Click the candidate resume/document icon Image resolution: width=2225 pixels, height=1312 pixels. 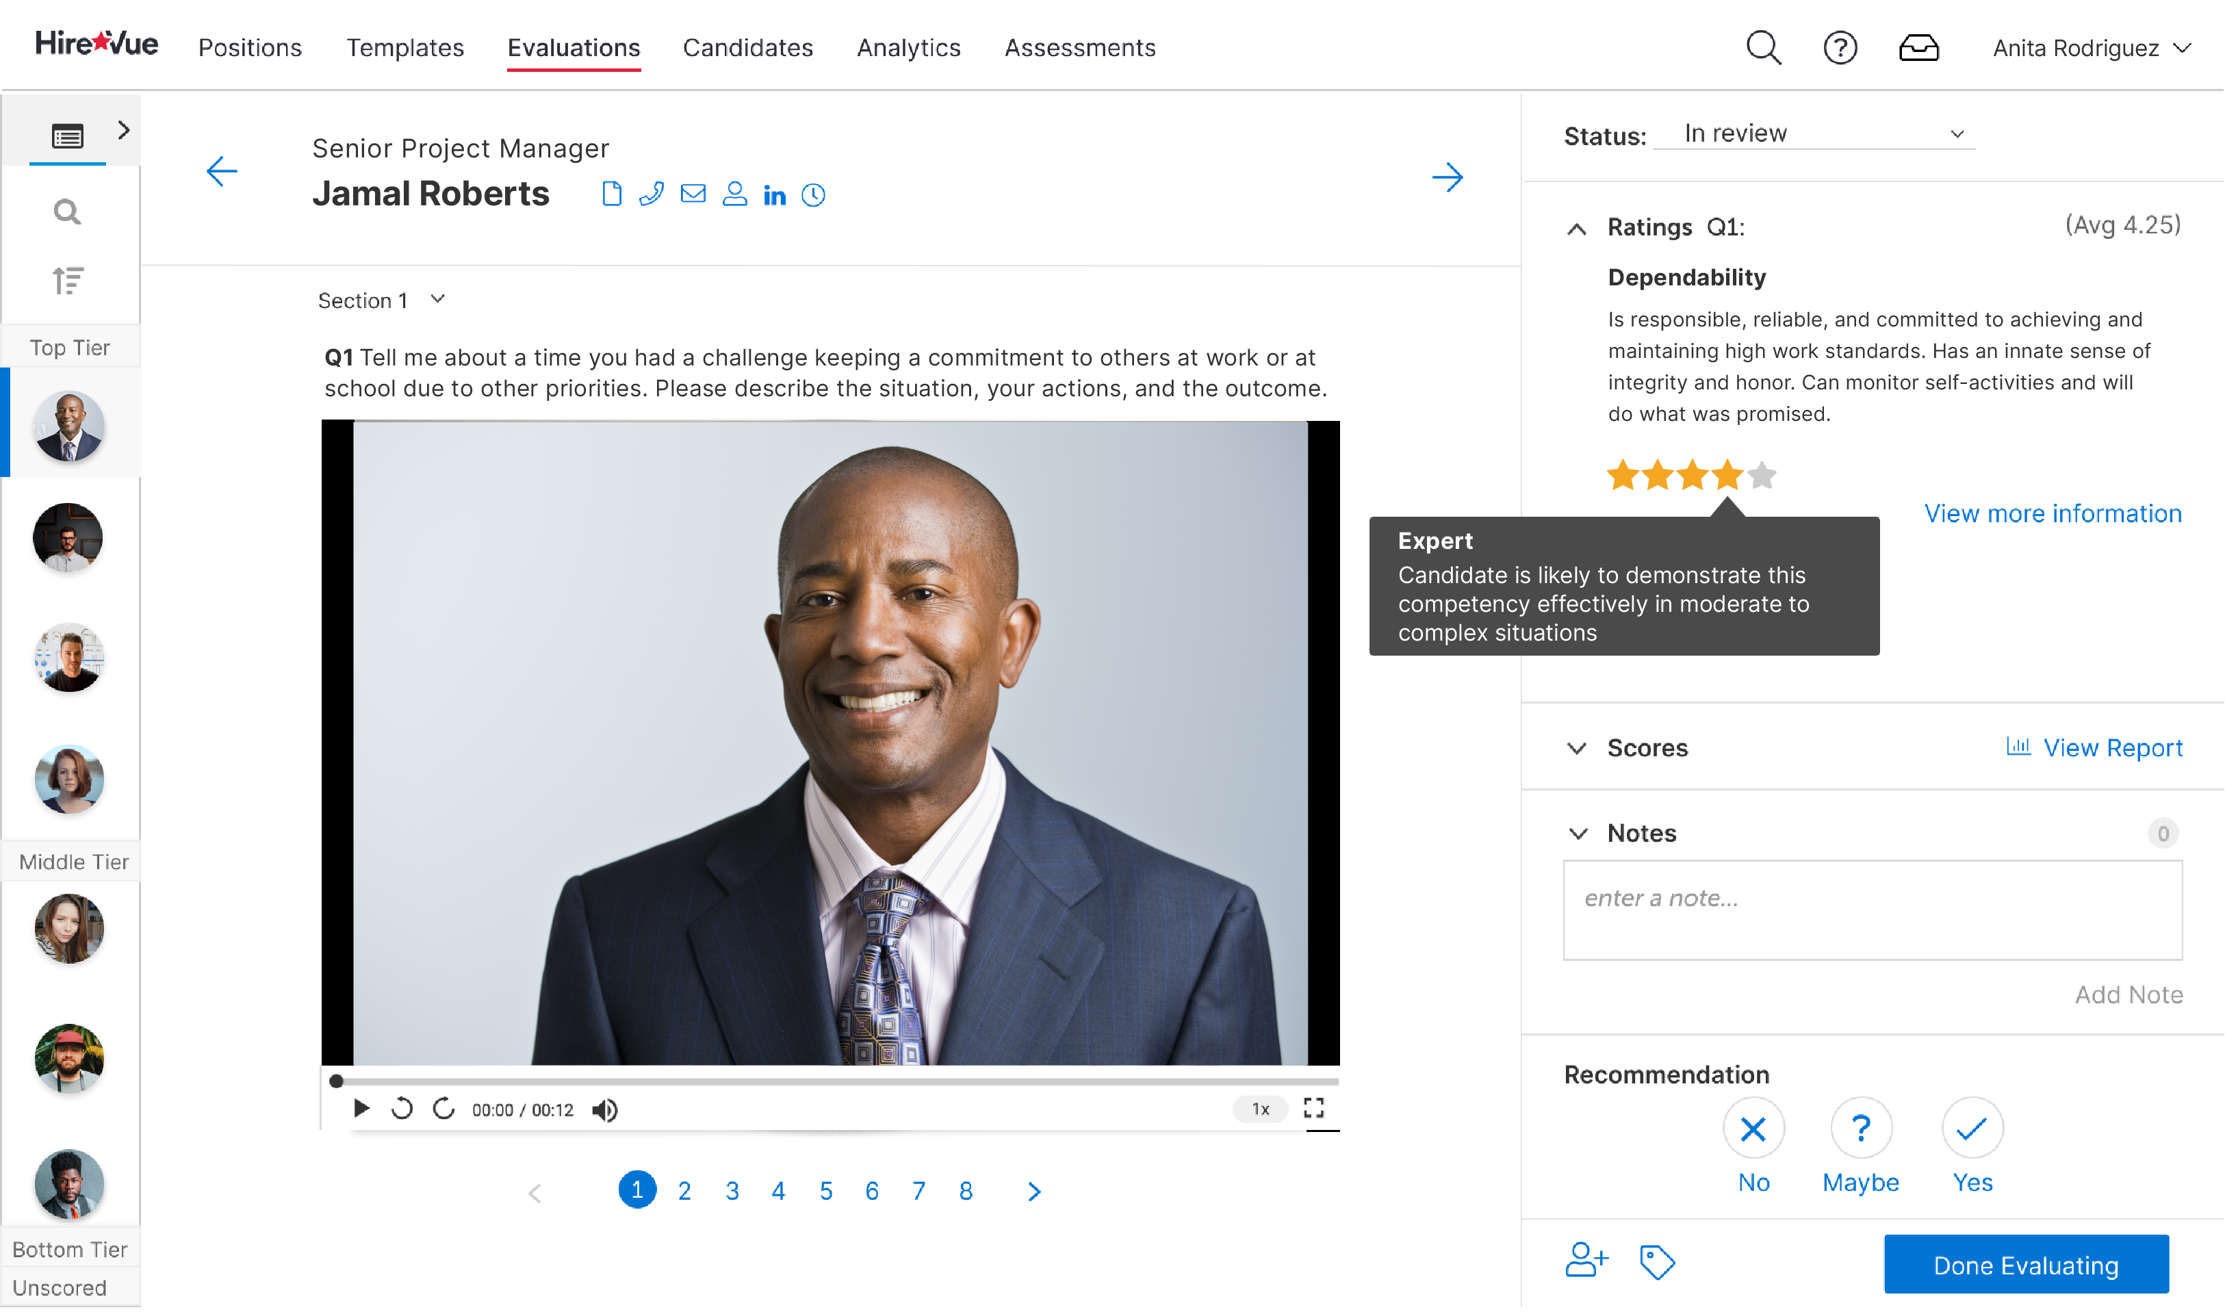[610, 194]
